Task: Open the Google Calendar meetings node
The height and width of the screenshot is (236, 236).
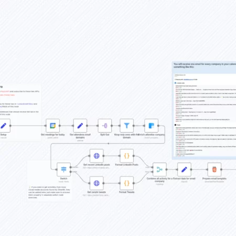Action: coord(53,126)
